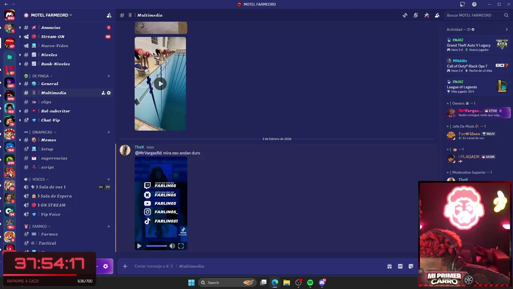Add channel to VOICES category
513x289 pixels.
(x=109, y=179)
